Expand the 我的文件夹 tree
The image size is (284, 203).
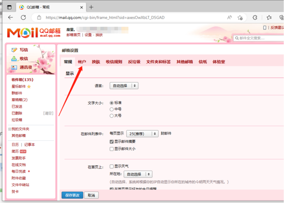[x=9, y=129]
